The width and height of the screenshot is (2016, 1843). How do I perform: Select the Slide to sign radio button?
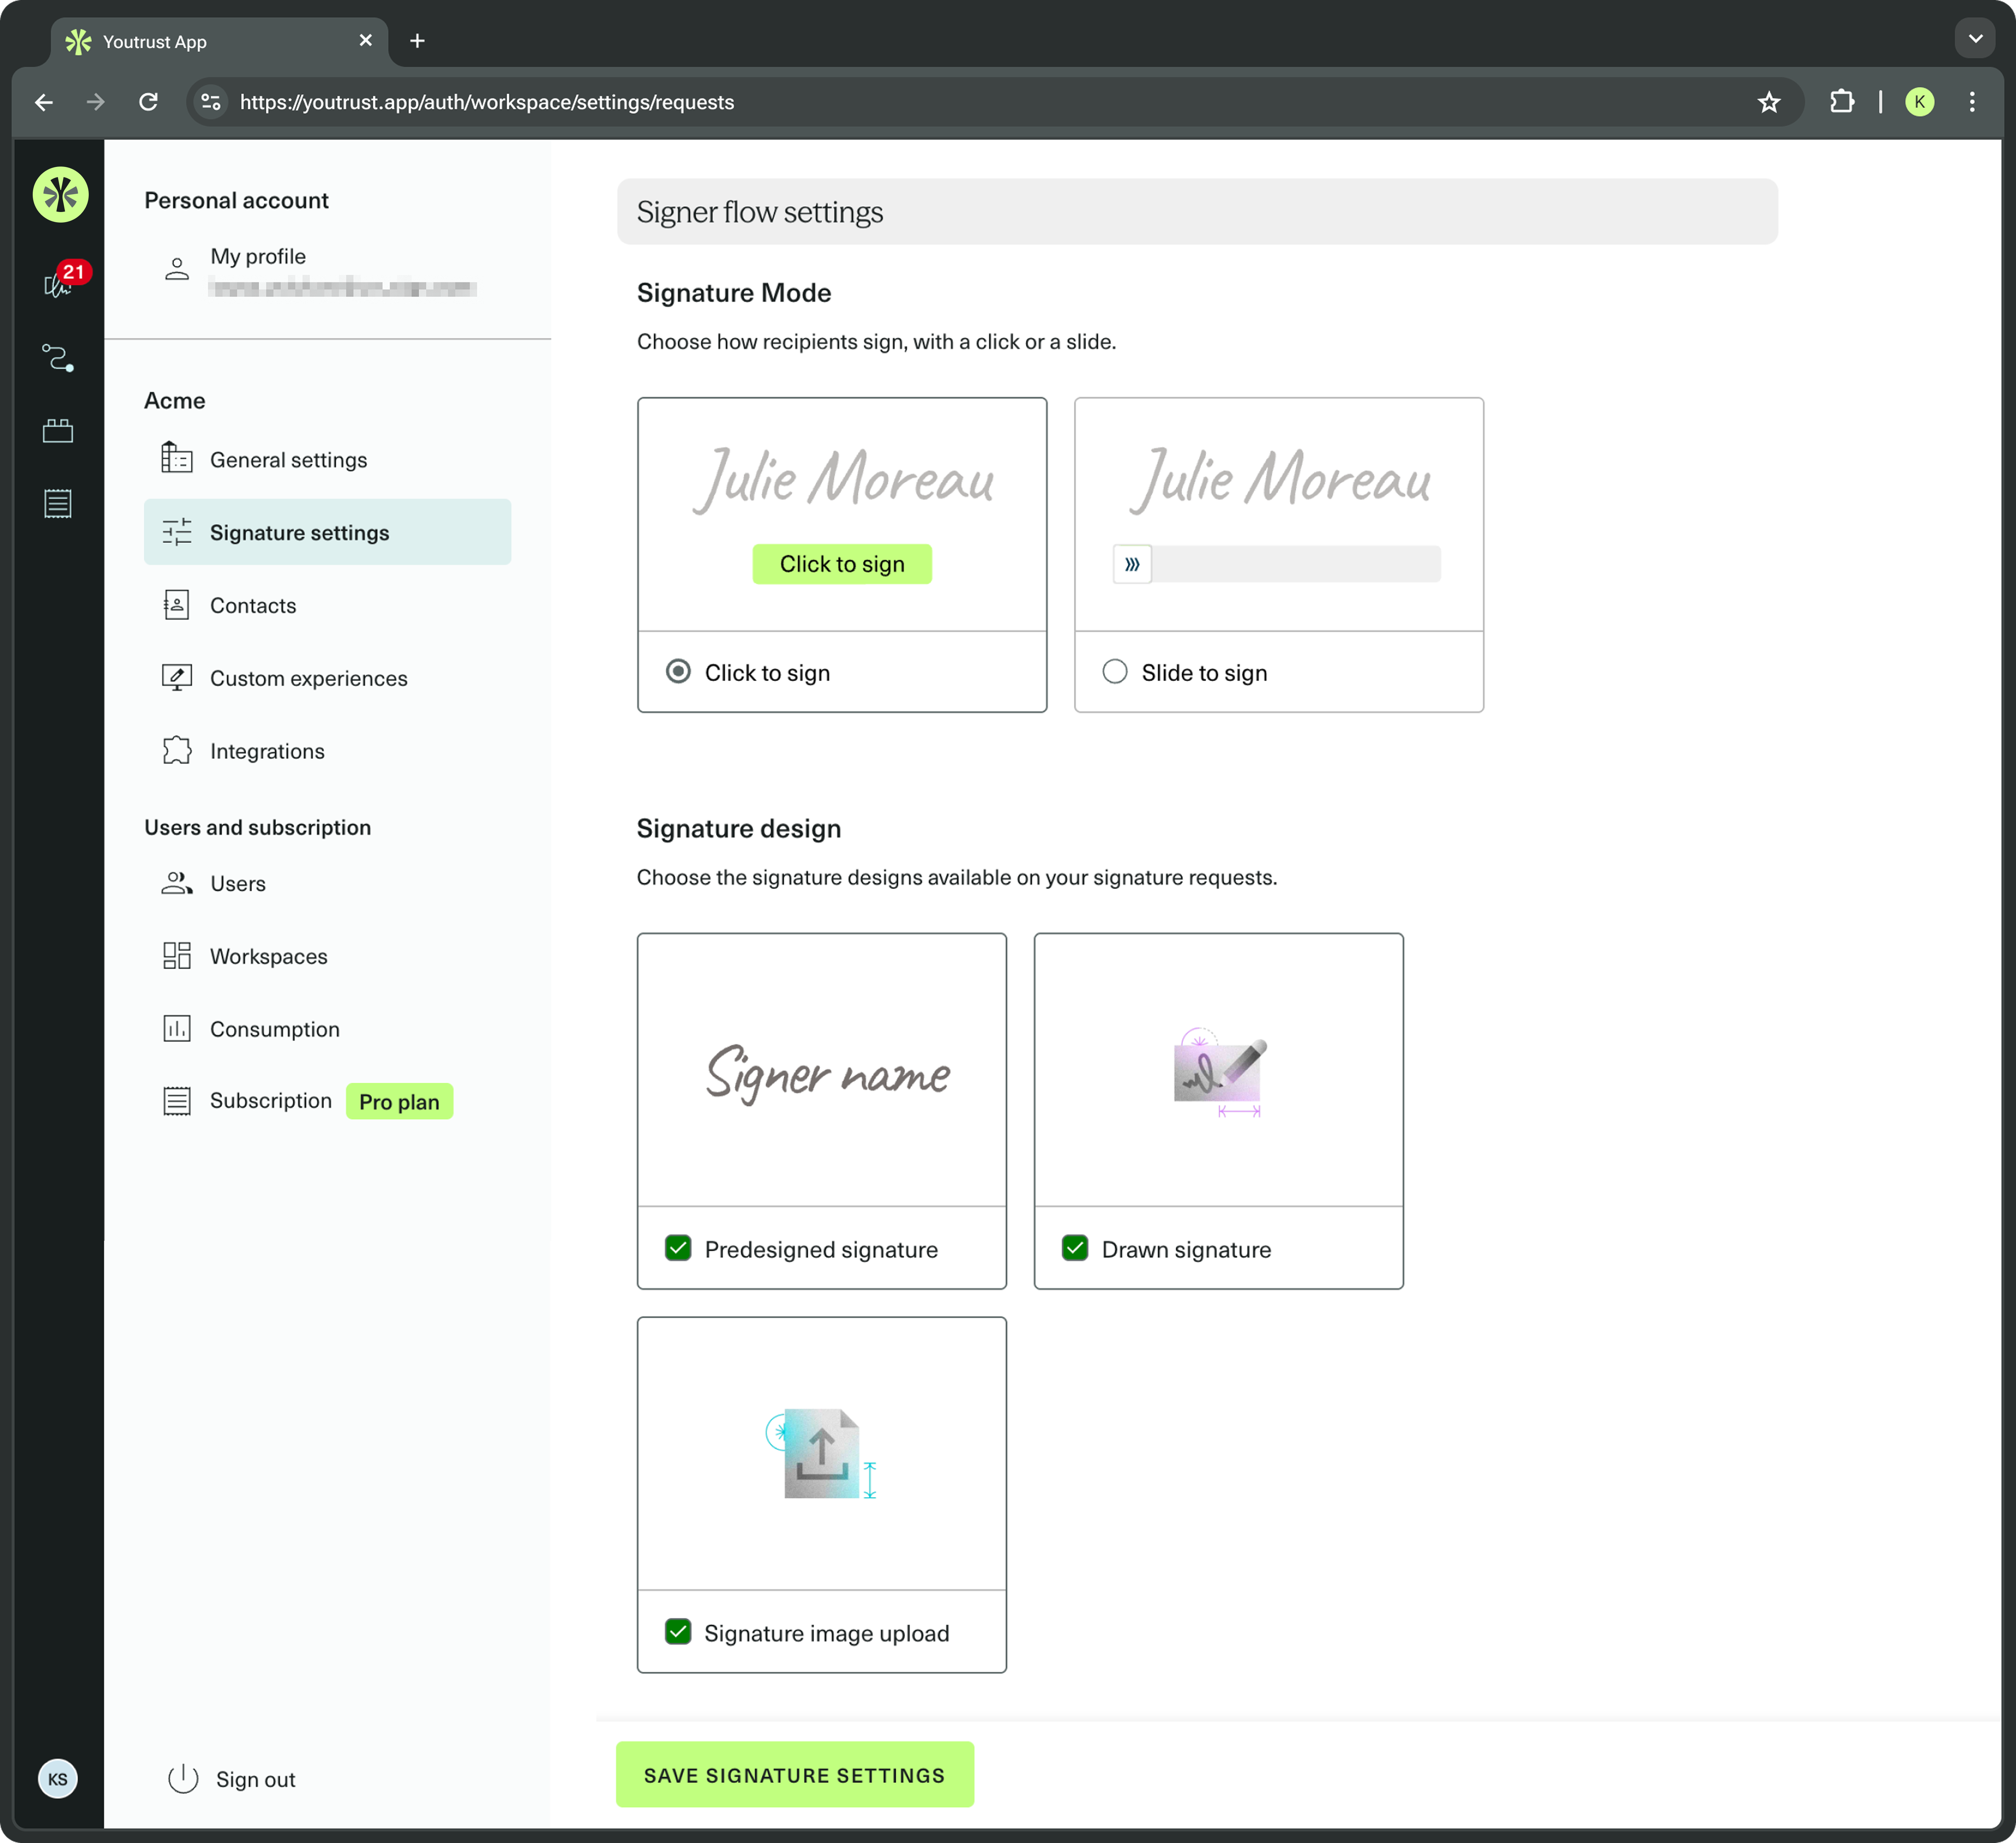(x=1115, y=671)
